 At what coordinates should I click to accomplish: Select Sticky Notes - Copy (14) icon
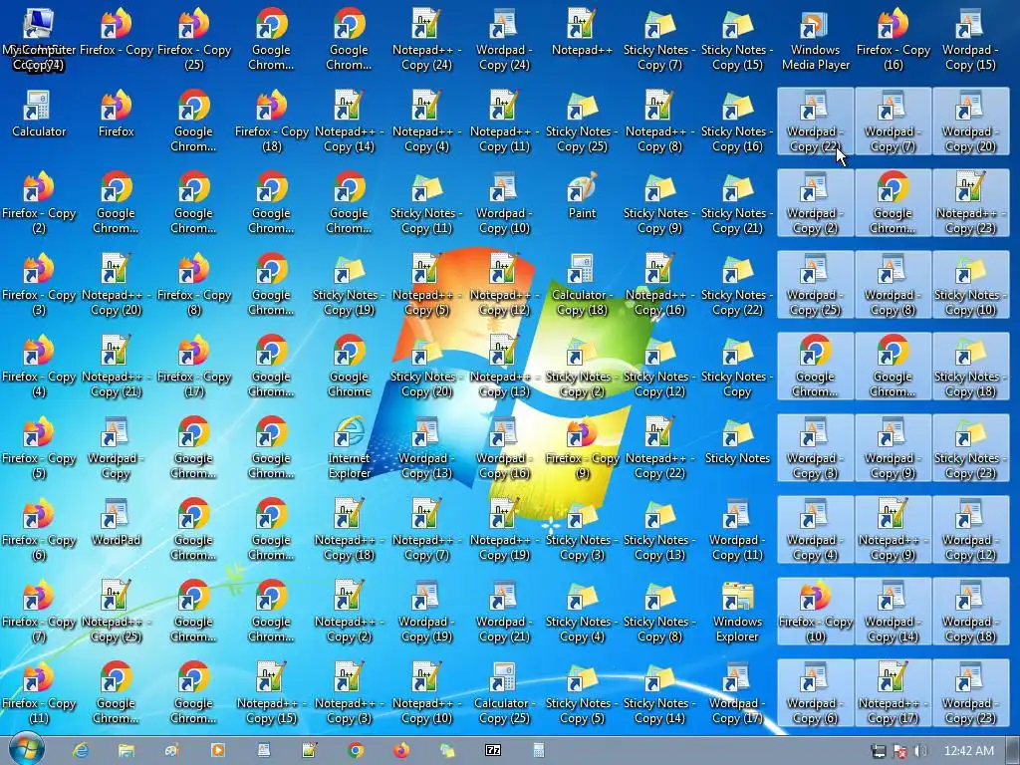pyautogui.click(x=659, y=694)
